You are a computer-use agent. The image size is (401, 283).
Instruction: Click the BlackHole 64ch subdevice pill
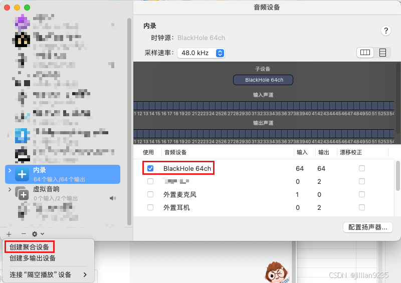pos(263,80)
